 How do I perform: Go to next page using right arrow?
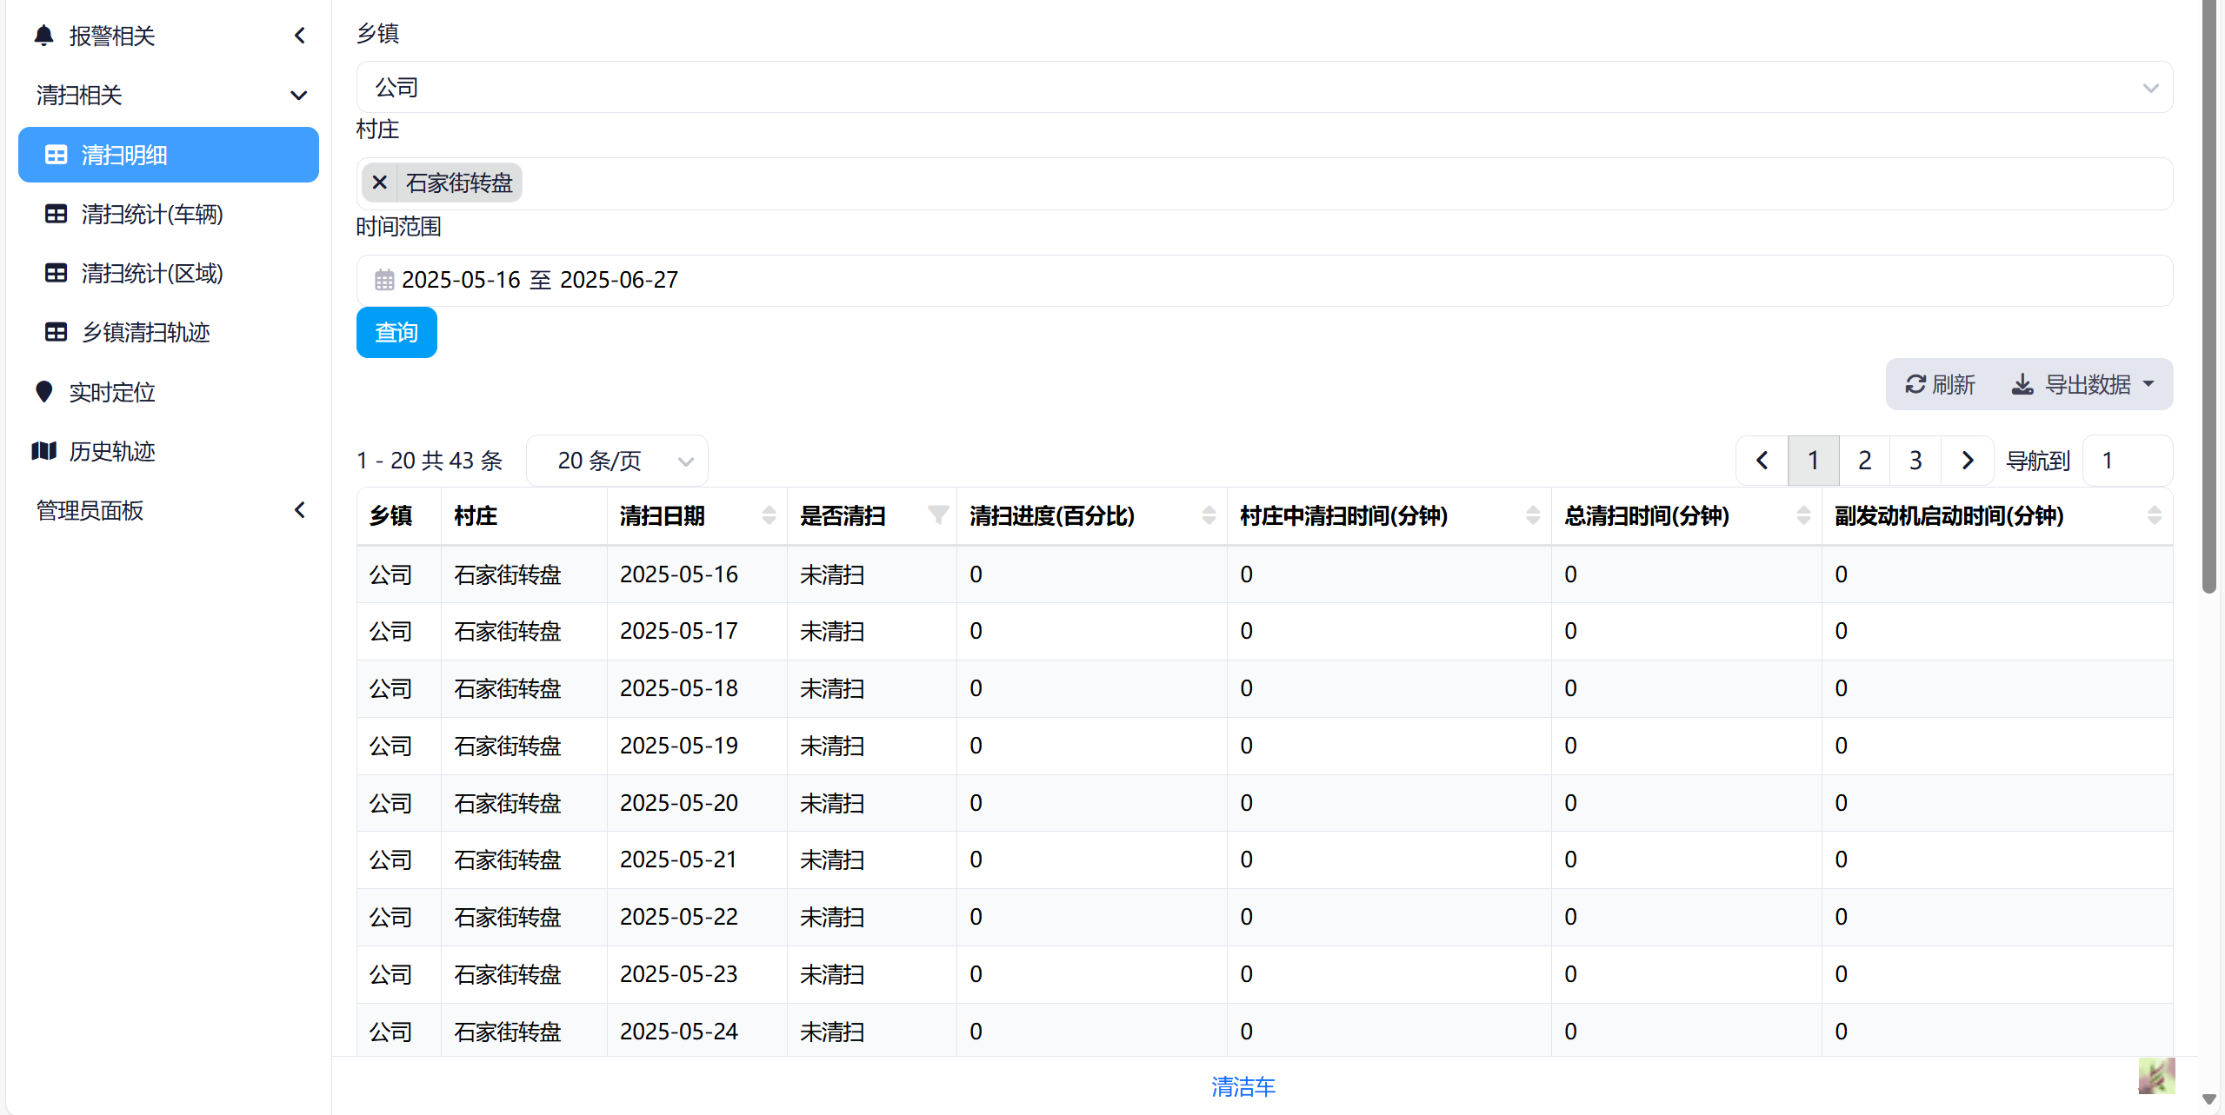[1968, 461]
